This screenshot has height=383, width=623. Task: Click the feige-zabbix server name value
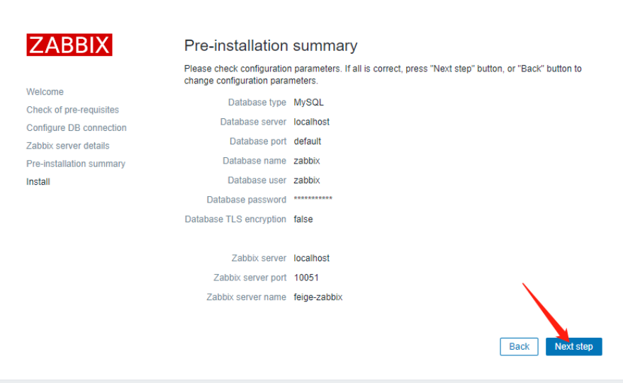[x=318, y=297]
